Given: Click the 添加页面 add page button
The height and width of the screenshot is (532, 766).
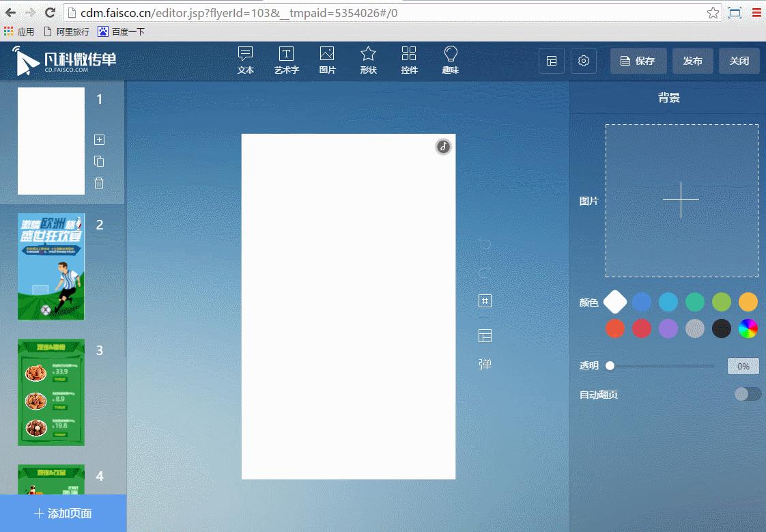Looking at the screenshot, I should 63,514.
